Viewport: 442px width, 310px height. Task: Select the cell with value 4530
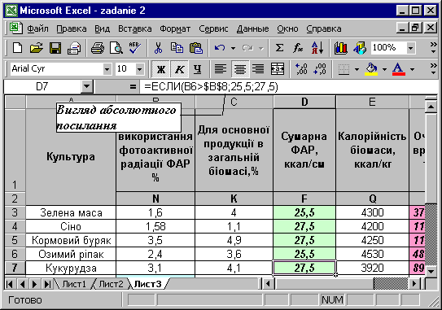tap(372, 254)
